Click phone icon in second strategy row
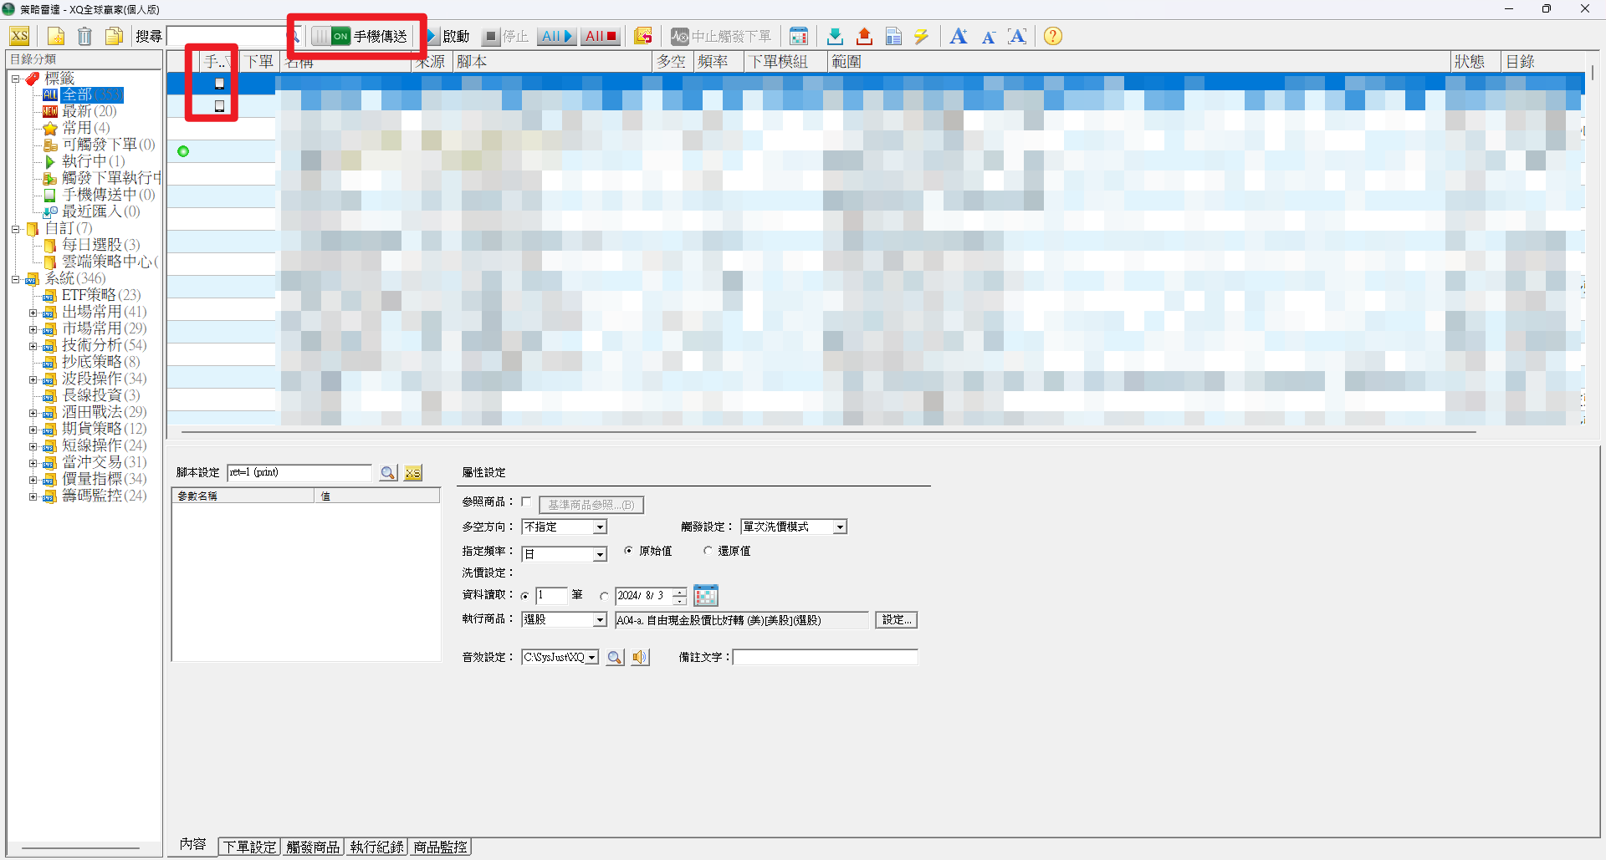The width and height of the screenshot is (1606, 860). point(219,106)
